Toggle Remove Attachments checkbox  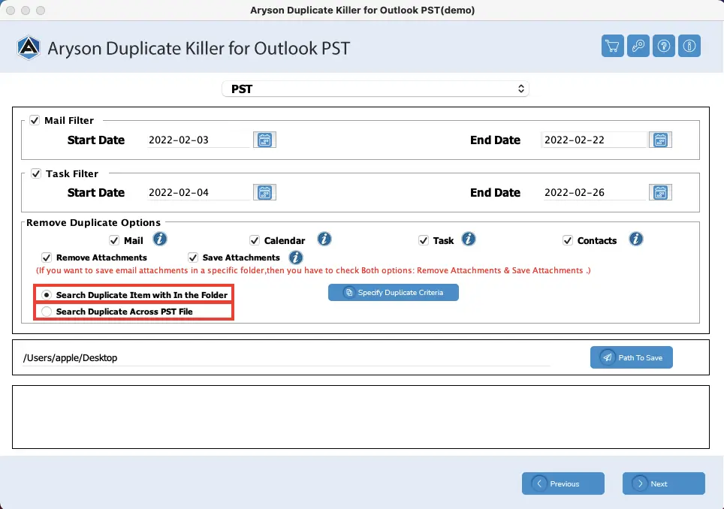(x=47, y=258)
